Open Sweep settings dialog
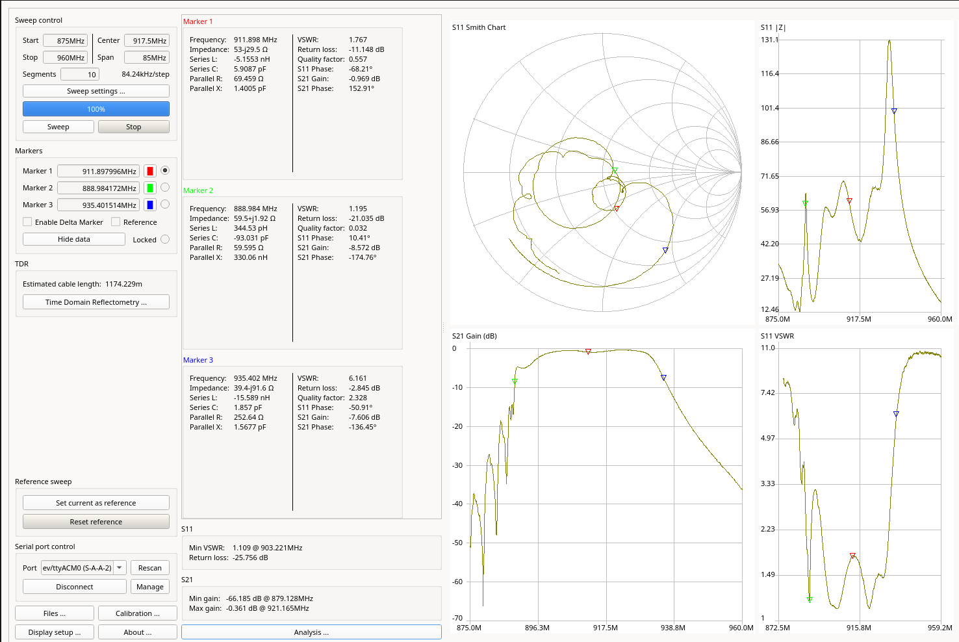 tap(96, 91)
